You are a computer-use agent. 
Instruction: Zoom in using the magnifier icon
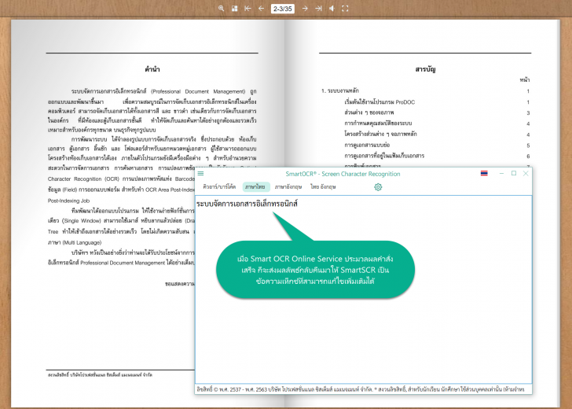[x=221, y=9]
